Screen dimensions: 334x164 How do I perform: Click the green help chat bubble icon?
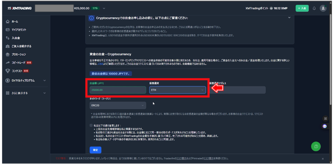[x=316, y=146]
